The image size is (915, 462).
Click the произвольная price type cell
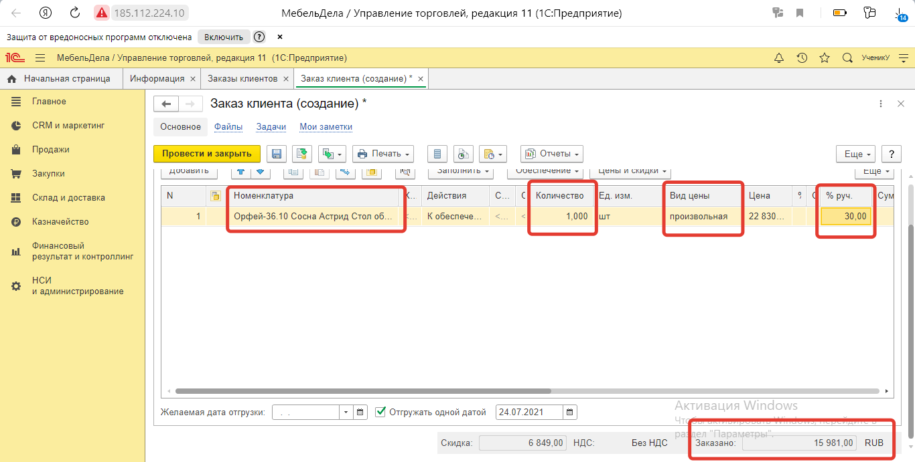[703, 216]
